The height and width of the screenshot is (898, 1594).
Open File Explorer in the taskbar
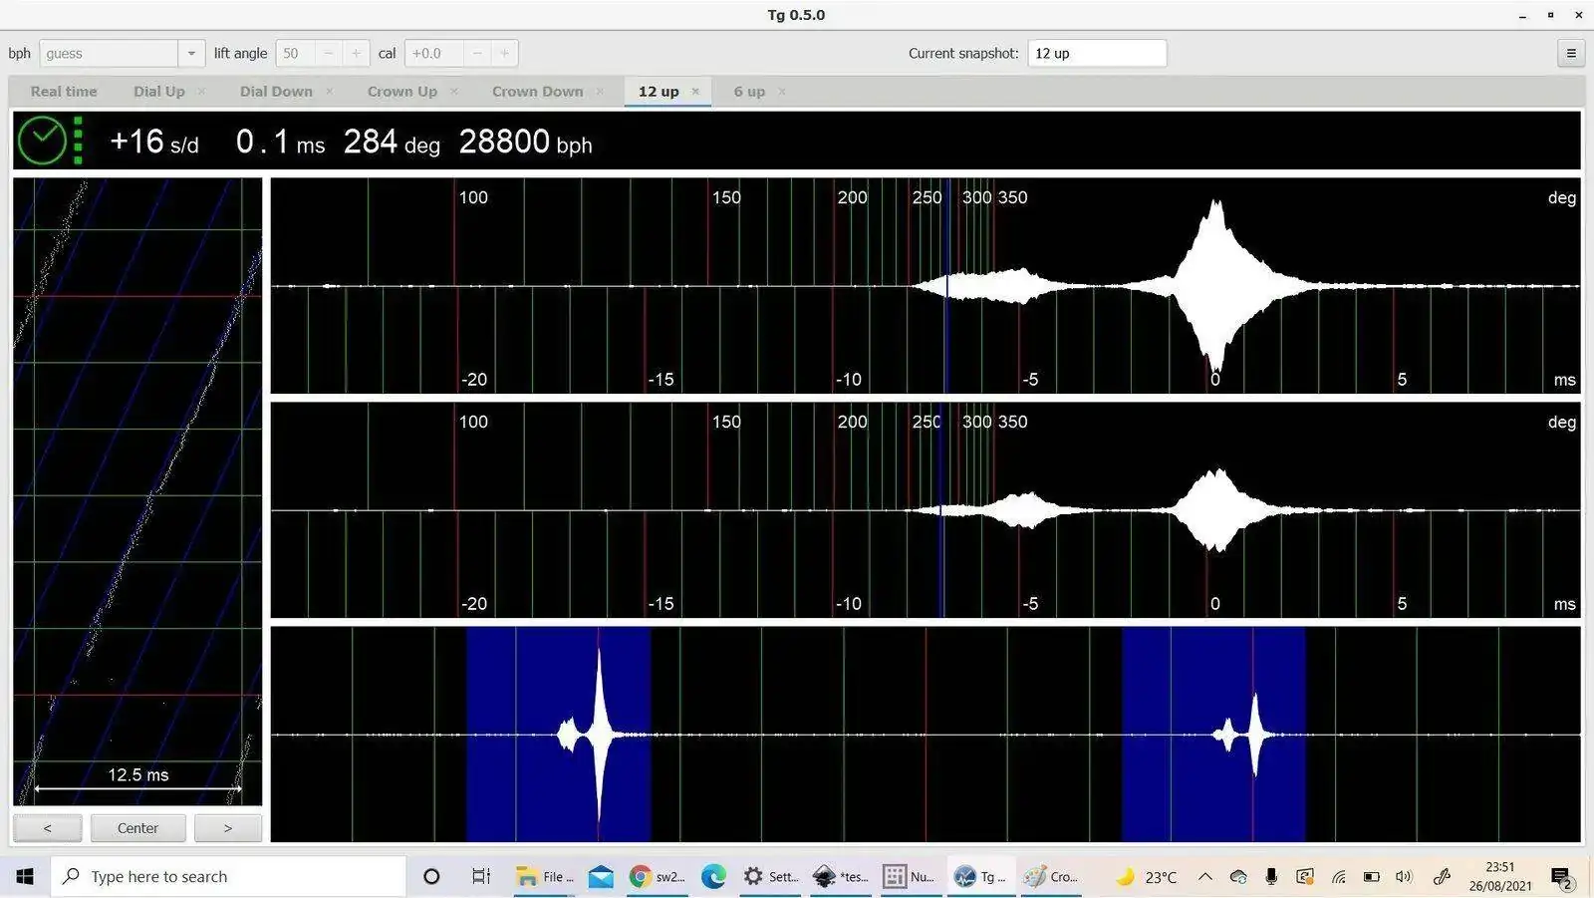click(545, 877)
